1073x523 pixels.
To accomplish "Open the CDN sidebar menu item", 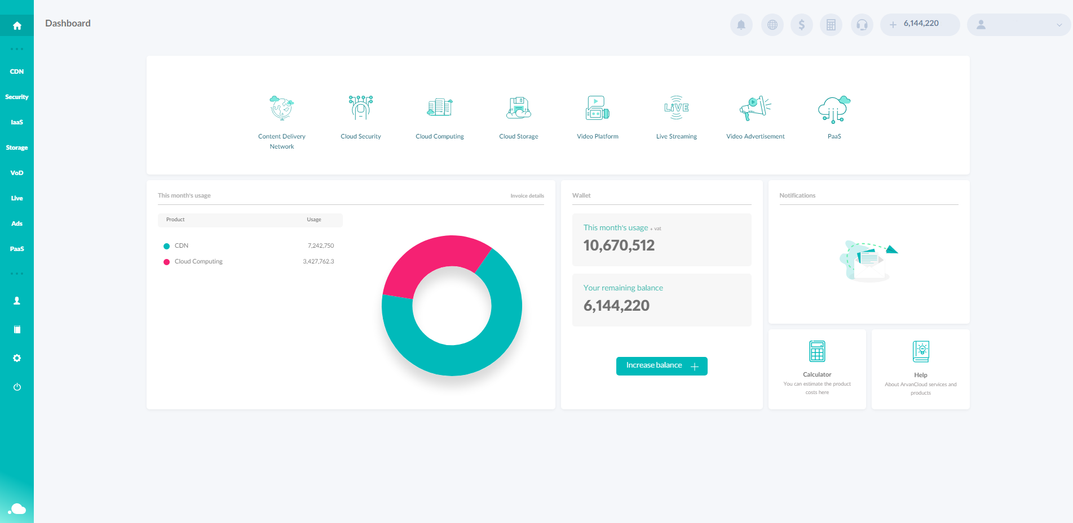I will coord(17,71).
